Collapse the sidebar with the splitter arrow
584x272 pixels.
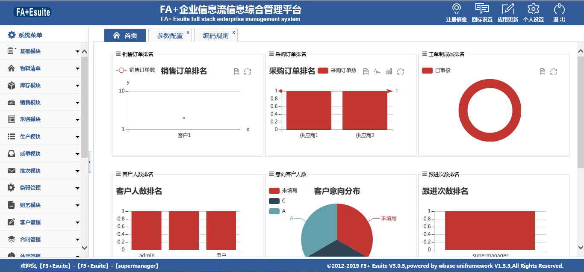(x=90, y=162)
